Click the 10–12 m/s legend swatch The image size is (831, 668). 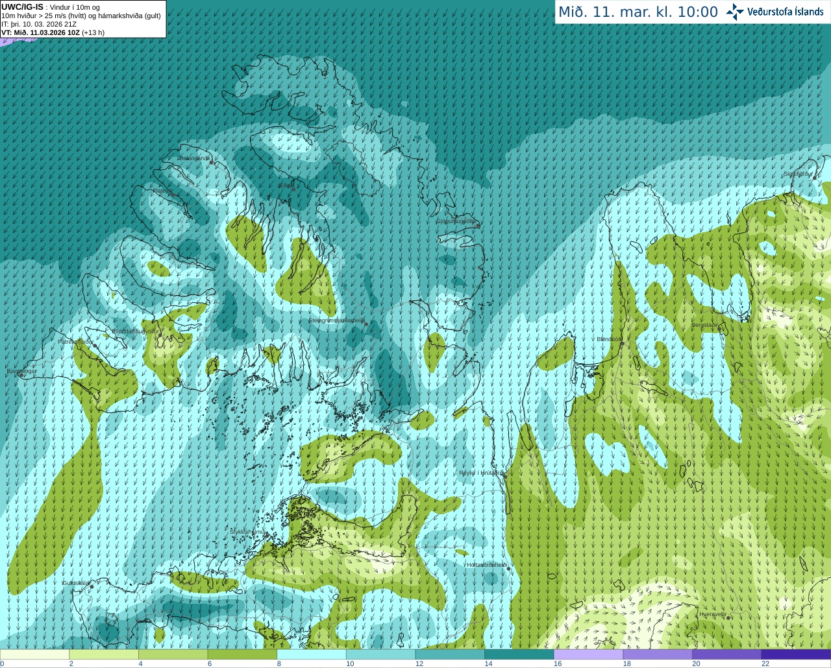(x=380, y=654)
